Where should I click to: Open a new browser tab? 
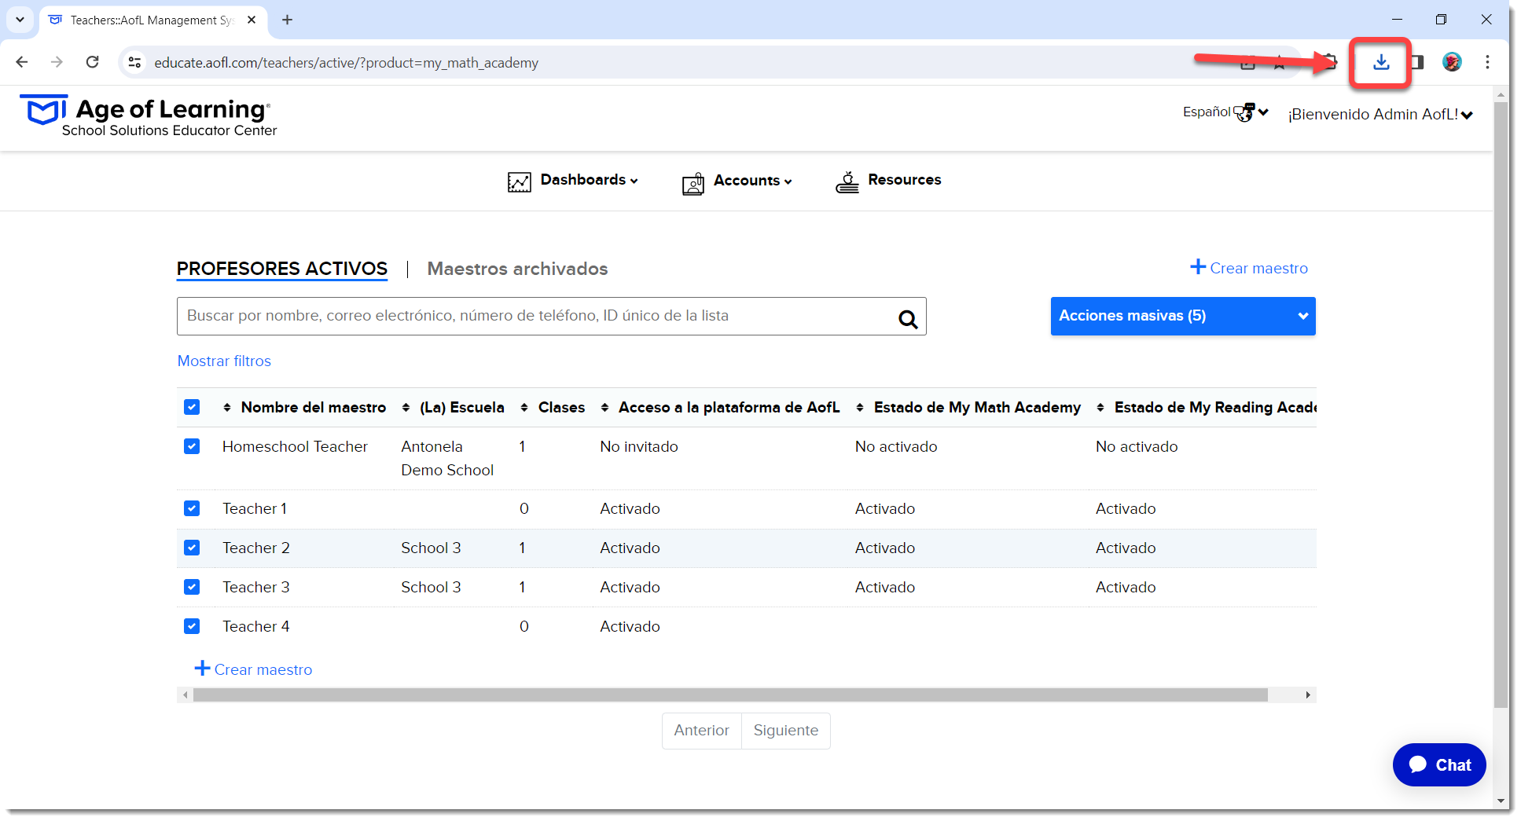tap(287, 20)
